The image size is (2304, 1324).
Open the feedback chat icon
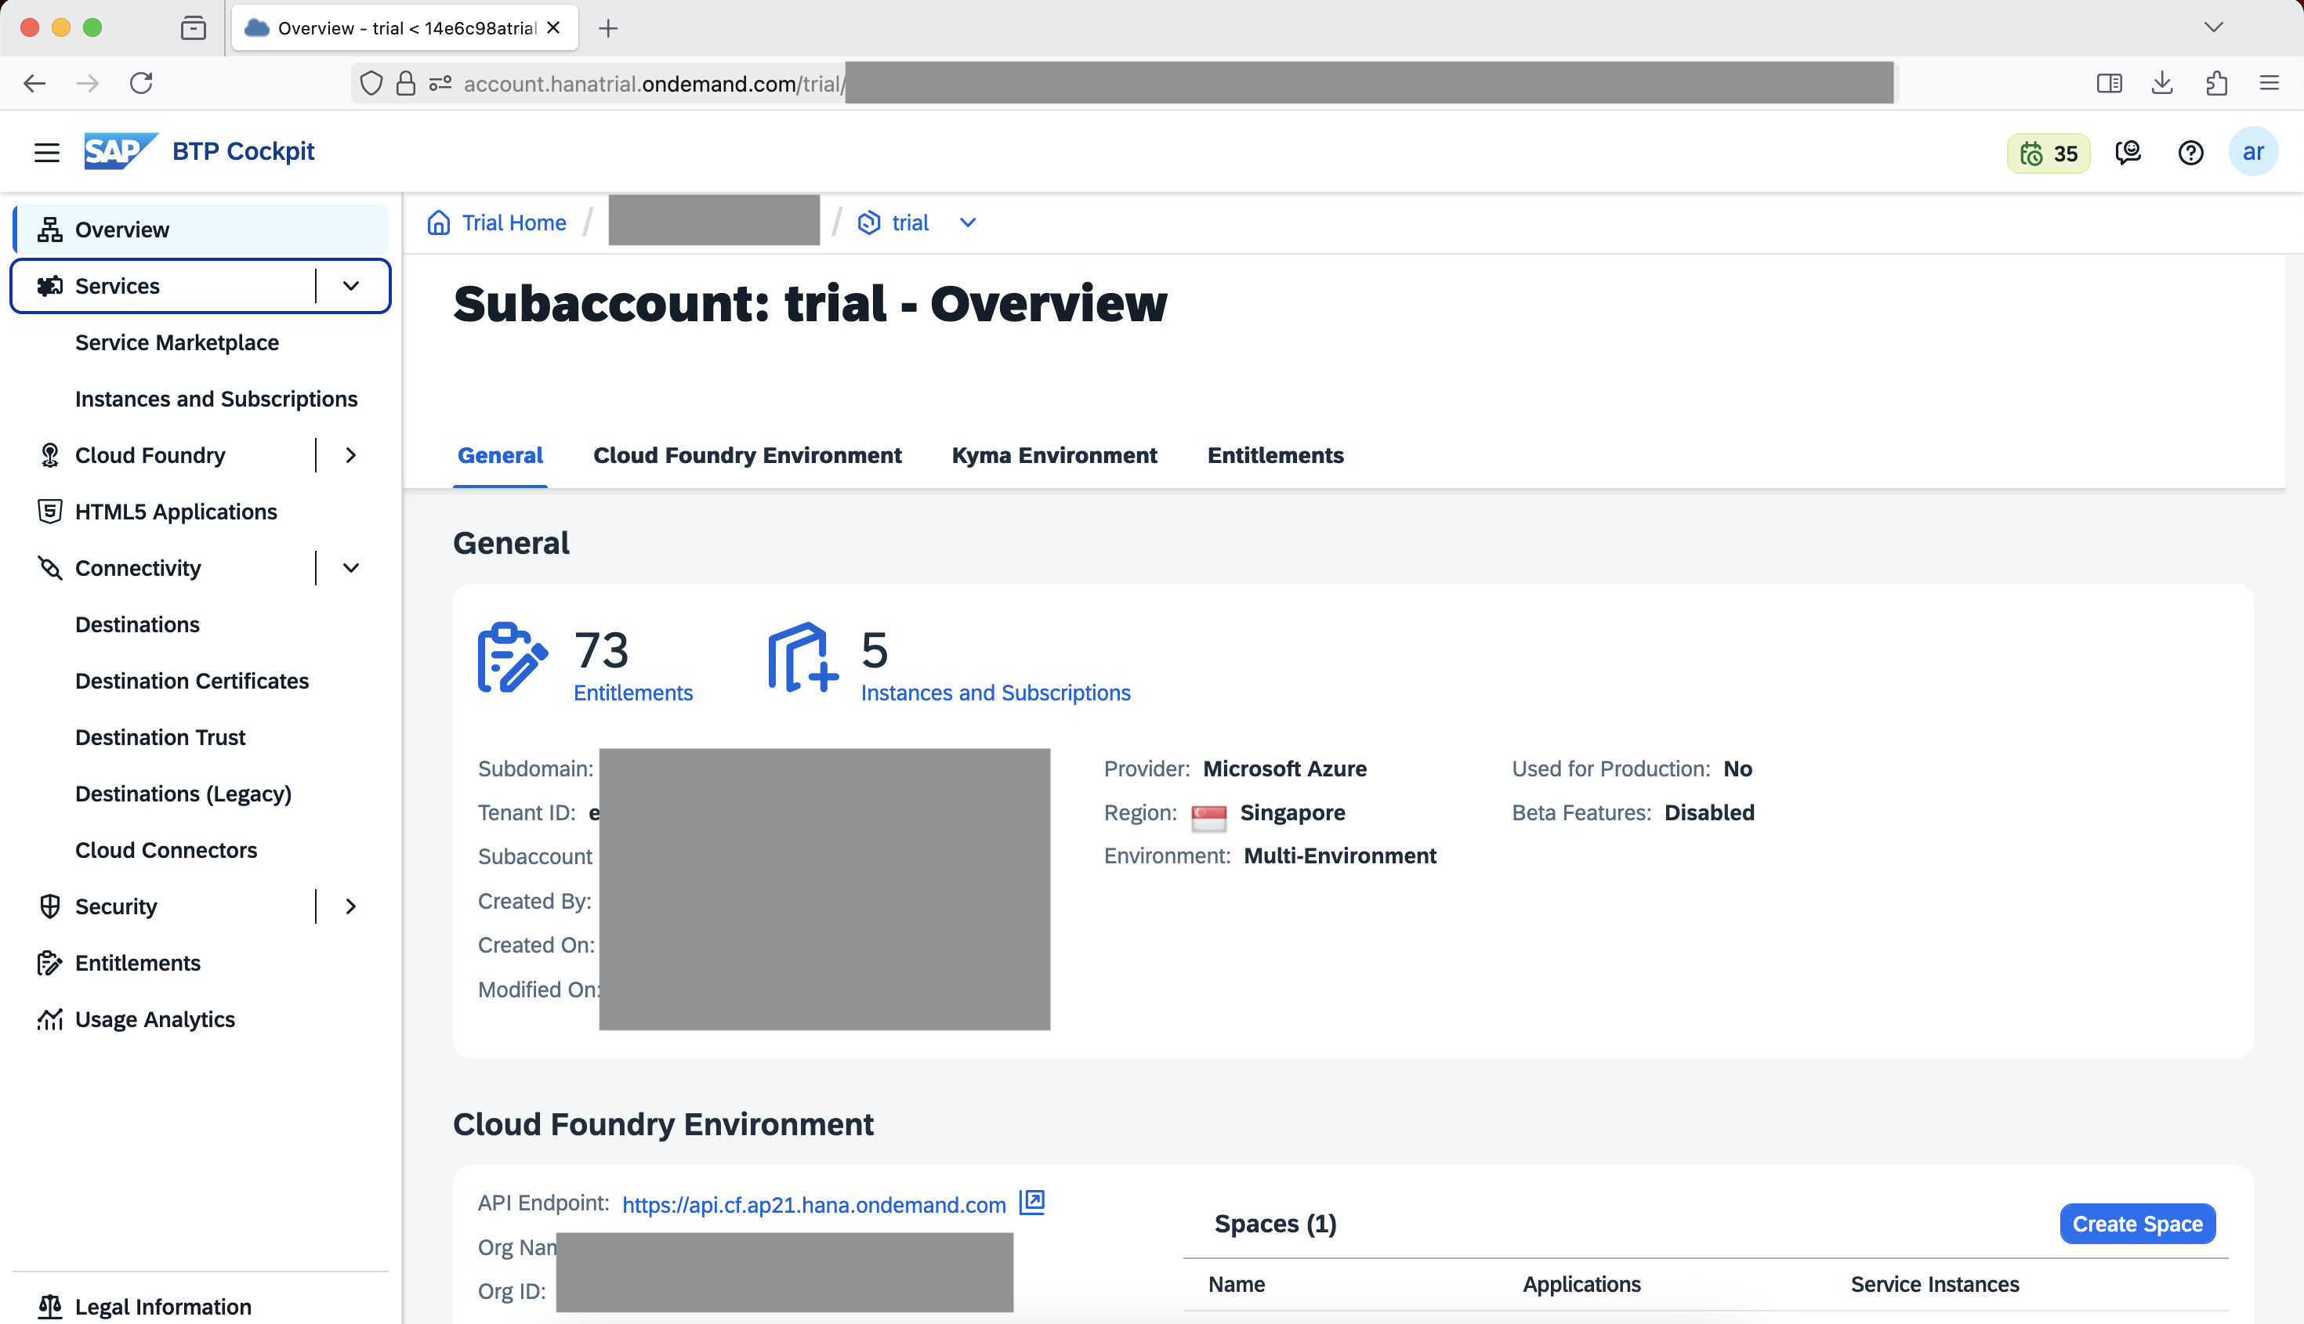coord(2128,153)
